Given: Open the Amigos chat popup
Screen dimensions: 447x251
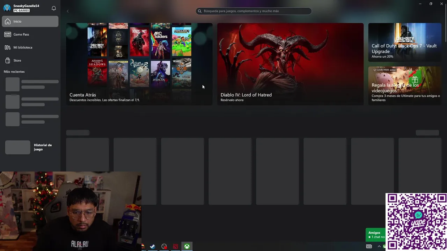Looking at the screenshot, I should [376, 235].
